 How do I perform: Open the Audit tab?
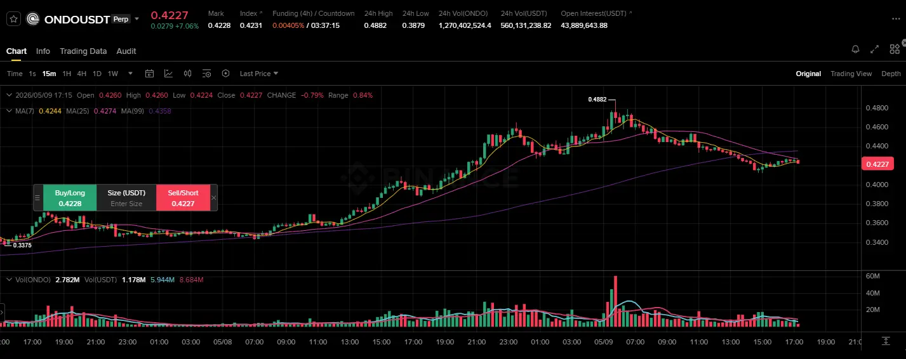tap(126, 51)
